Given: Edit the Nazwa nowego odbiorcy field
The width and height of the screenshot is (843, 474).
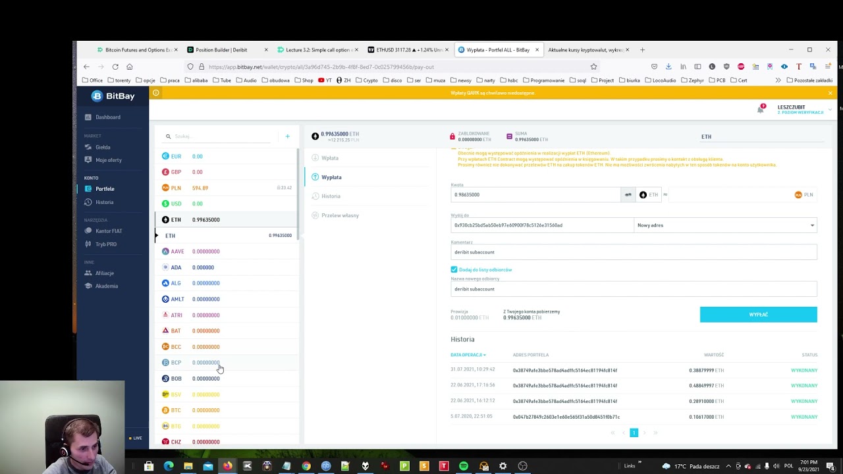Looking at the screenshot, I should click(x=634, y=289).
